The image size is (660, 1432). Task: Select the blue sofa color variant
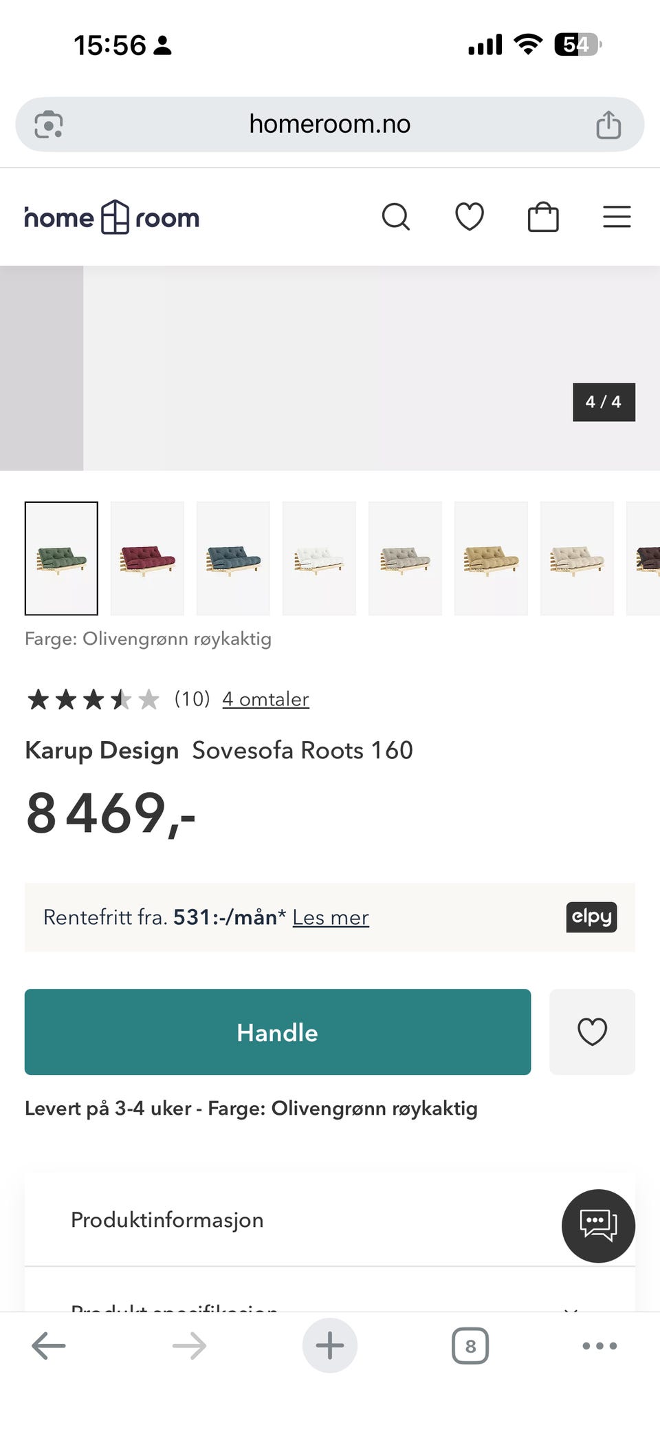click(x=233, y=558)
